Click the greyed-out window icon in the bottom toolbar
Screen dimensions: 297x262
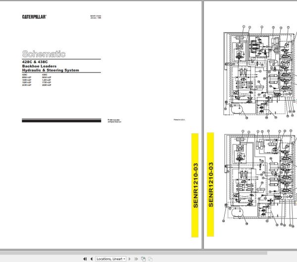[150, 259]
